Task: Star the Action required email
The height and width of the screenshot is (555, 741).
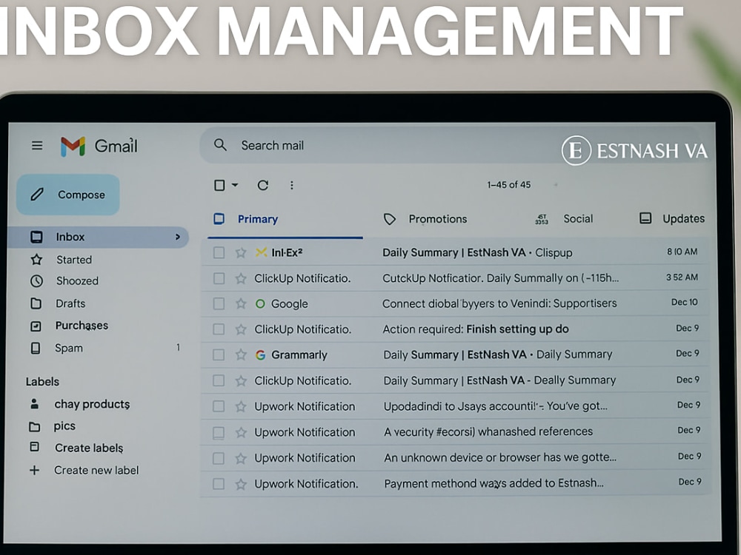Action: tap(241, 329)
